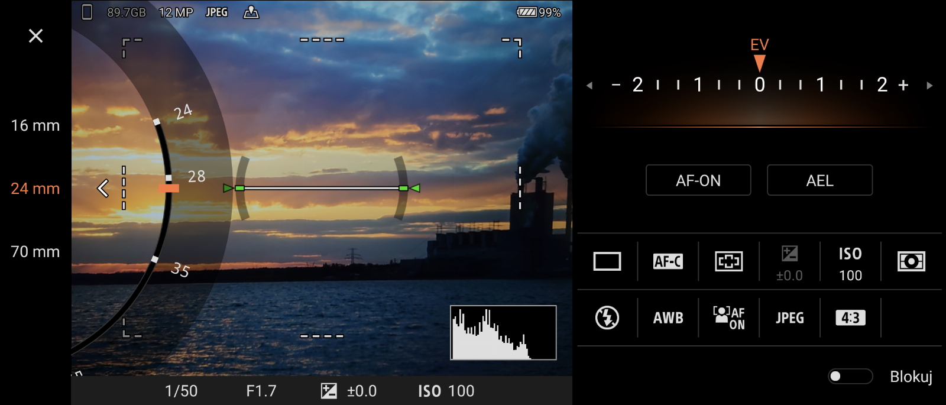Screen dimensions: 946x405
Task: Tap ISO 100 in bottom bar
Action: coord(446,391)
